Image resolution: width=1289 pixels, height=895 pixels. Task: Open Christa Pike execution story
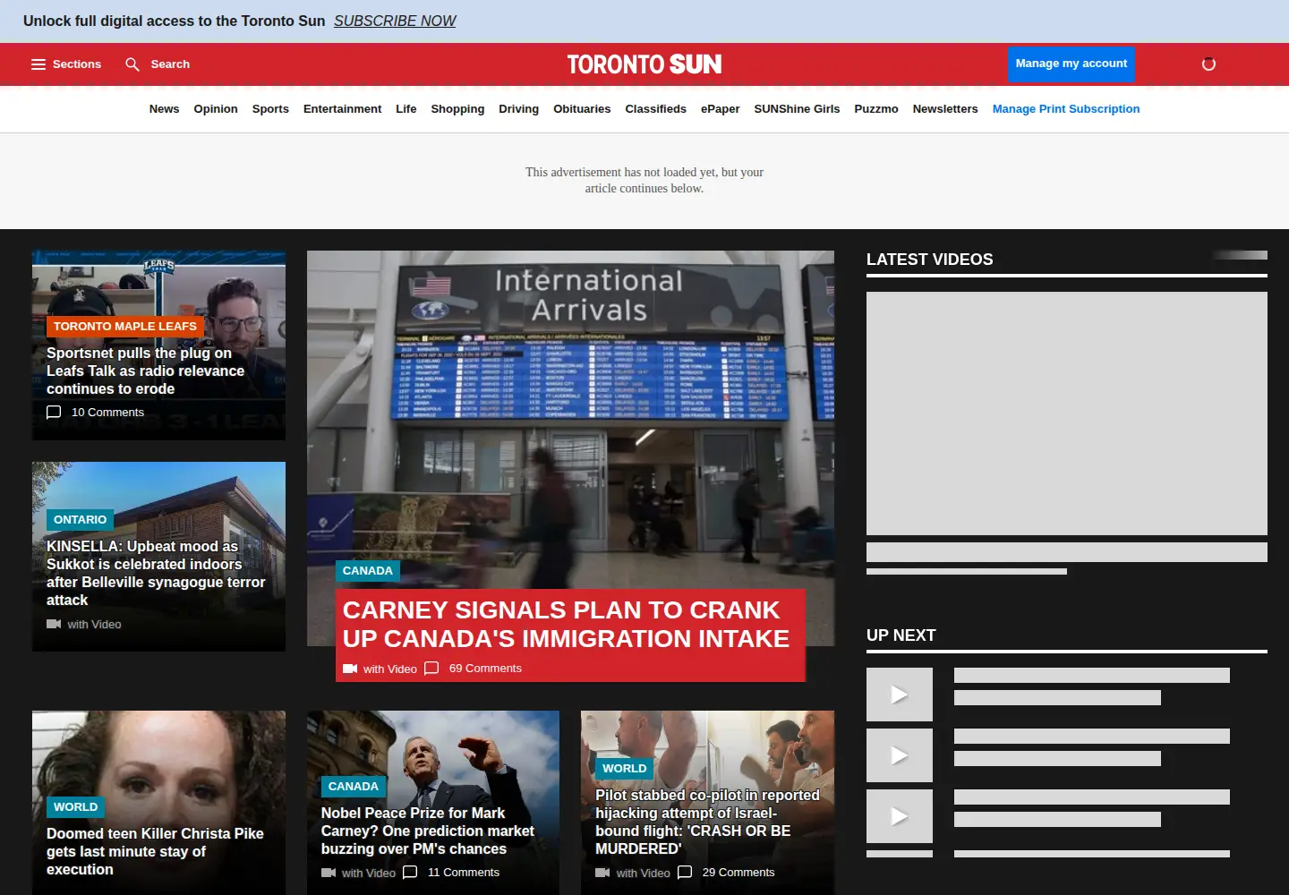155,851
